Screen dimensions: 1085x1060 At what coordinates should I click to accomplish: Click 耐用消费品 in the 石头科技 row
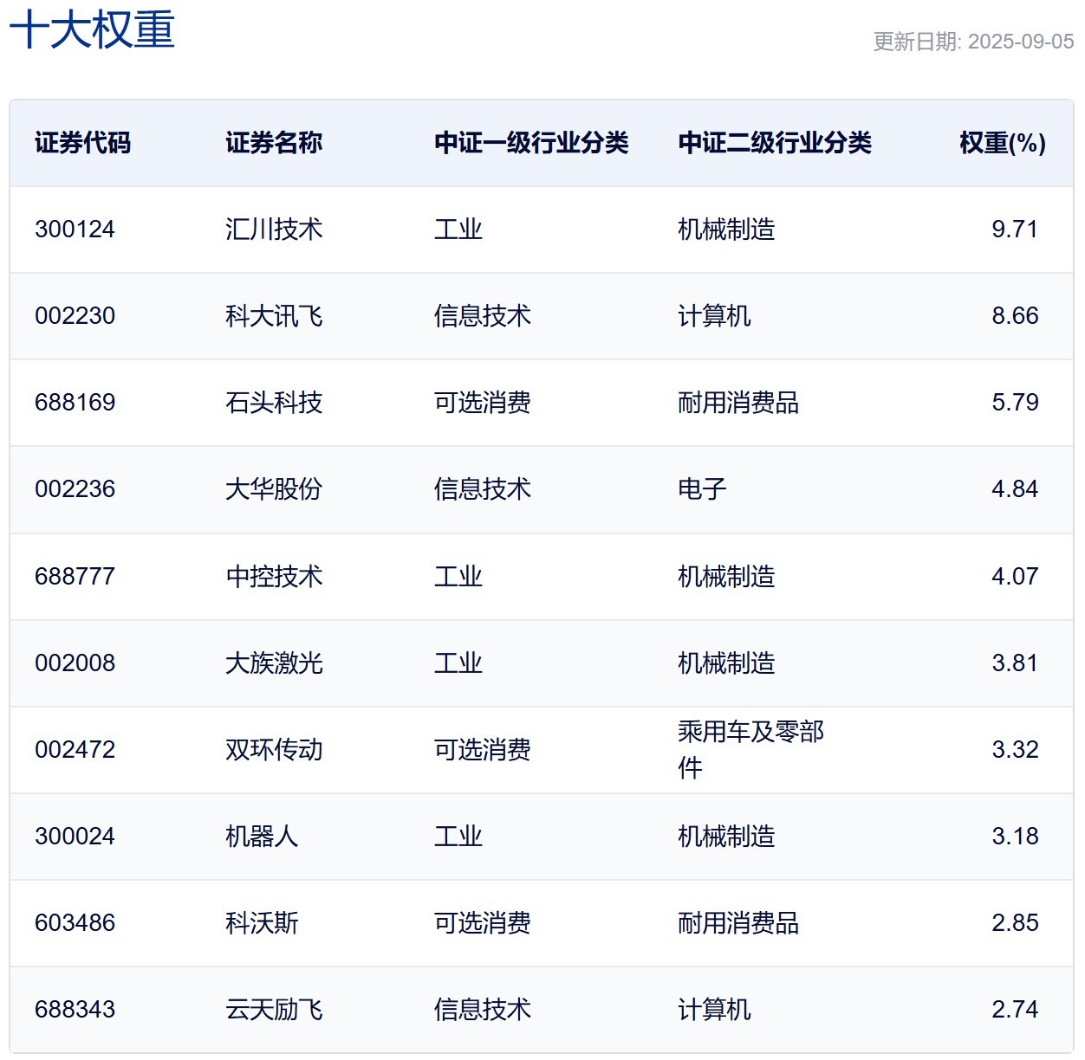coord(738,403)
